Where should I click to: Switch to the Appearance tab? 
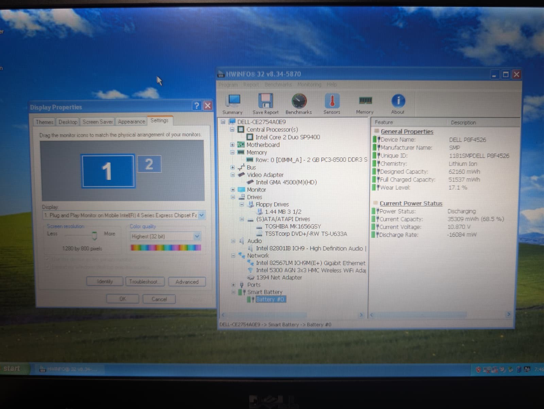tap(131, 122)
